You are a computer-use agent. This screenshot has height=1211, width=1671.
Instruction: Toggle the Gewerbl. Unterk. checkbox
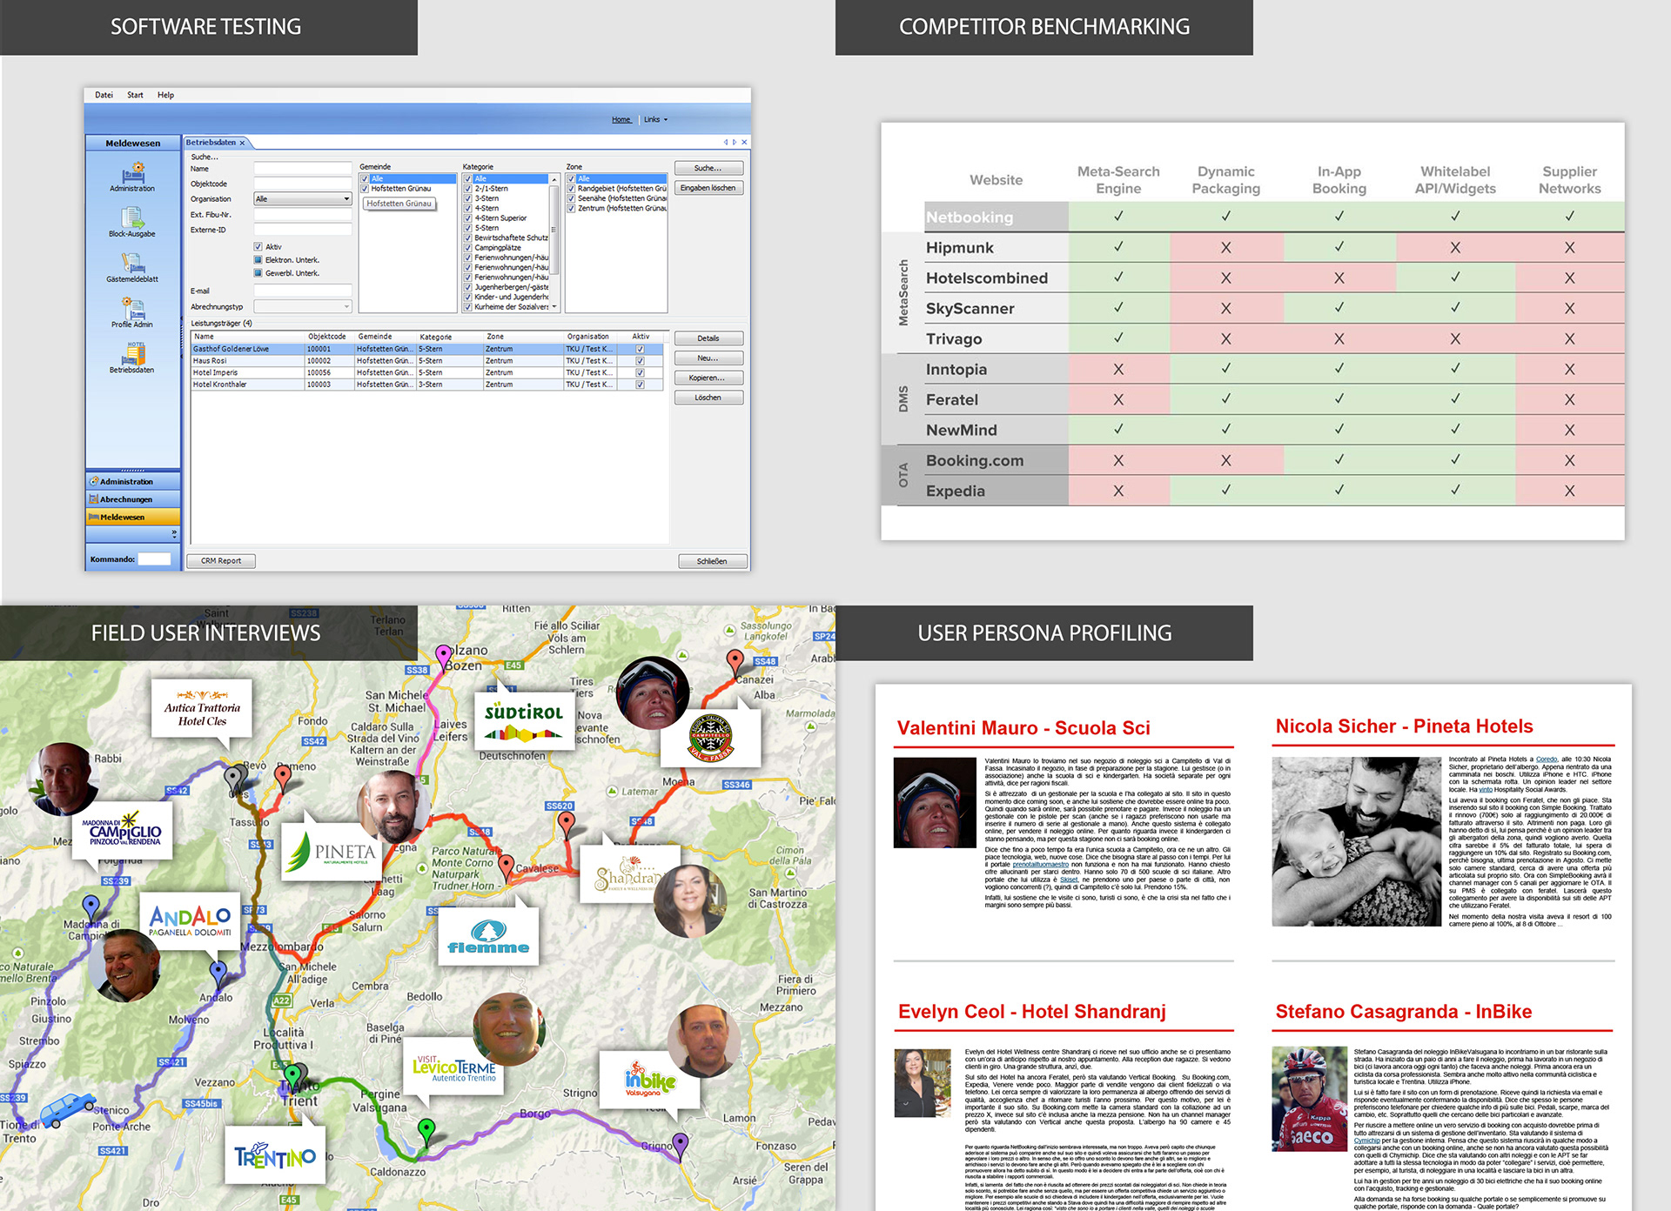[x=258, y=273]
